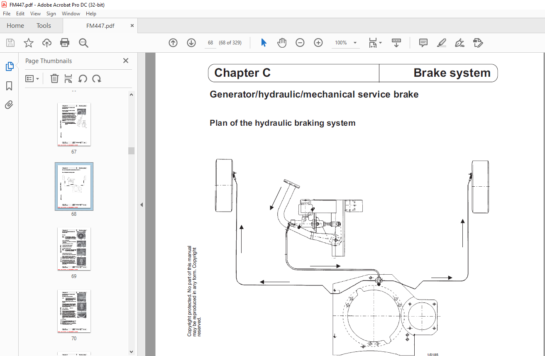Screen dimensions: 545x356
Task: Open the Edit menu
Action: tap(20, 14)
